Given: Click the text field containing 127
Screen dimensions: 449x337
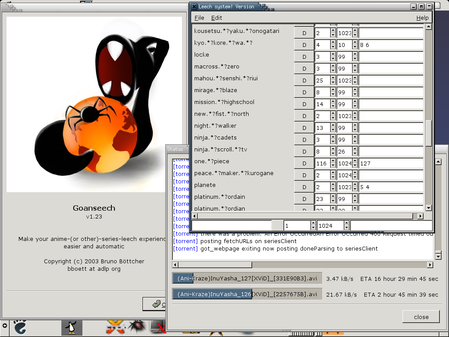Looking at the screenshot, I should (390, 163).
